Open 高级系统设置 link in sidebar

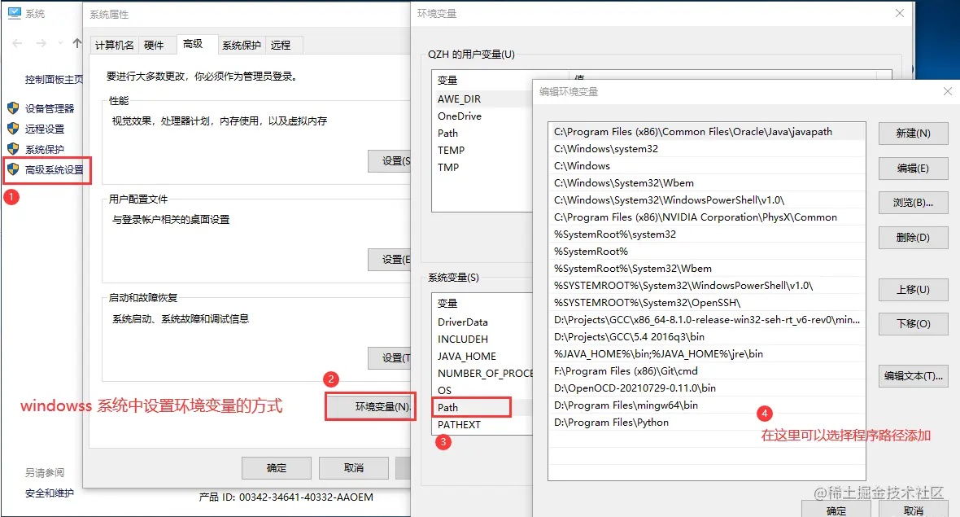pyautogui.click(x=54, y=169)
